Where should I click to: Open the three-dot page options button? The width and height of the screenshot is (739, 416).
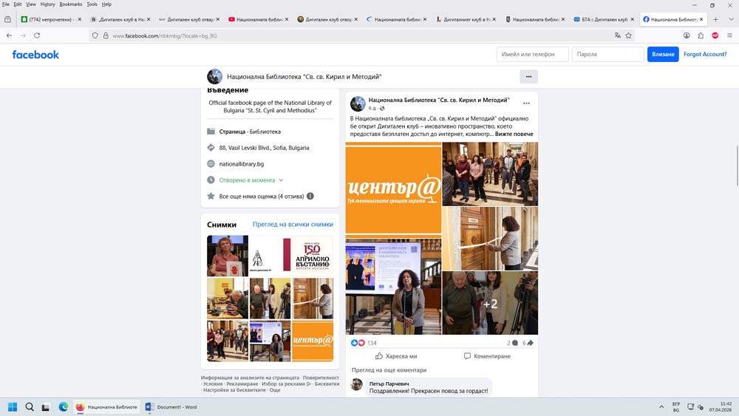[x=529, y=76]
